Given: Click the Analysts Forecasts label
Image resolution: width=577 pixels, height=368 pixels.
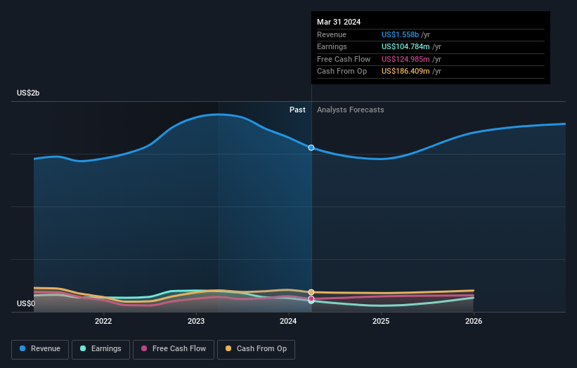Looking at the screenshot, I should [350, 110].
